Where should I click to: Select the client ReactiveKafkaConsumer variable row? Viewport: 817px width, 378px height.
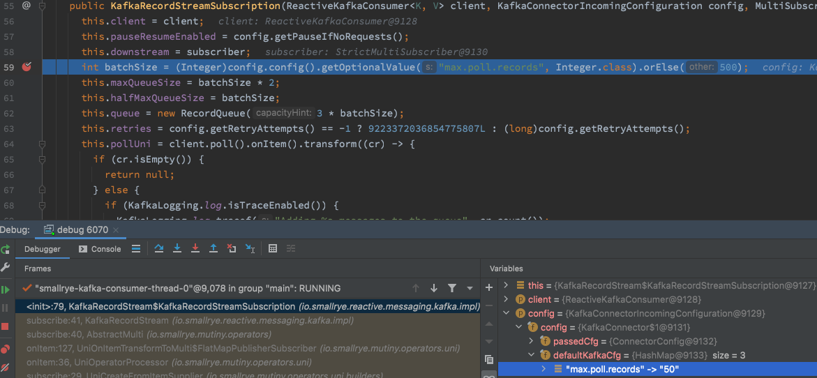[x=657, y=299]
